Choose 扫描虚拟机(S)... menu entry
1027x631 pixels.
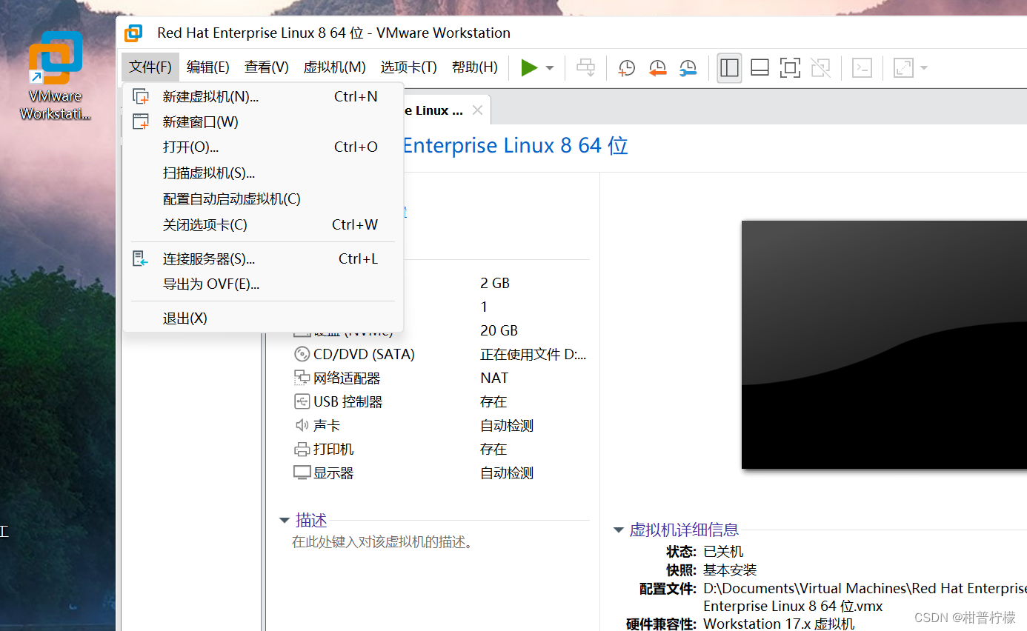263,173
